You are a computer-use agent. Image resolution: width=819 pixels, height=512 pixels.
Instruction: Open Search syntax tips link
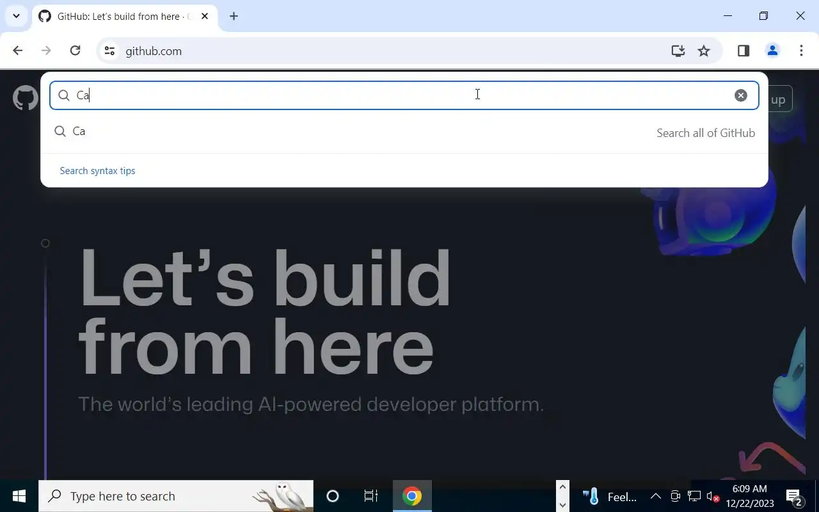97,171
